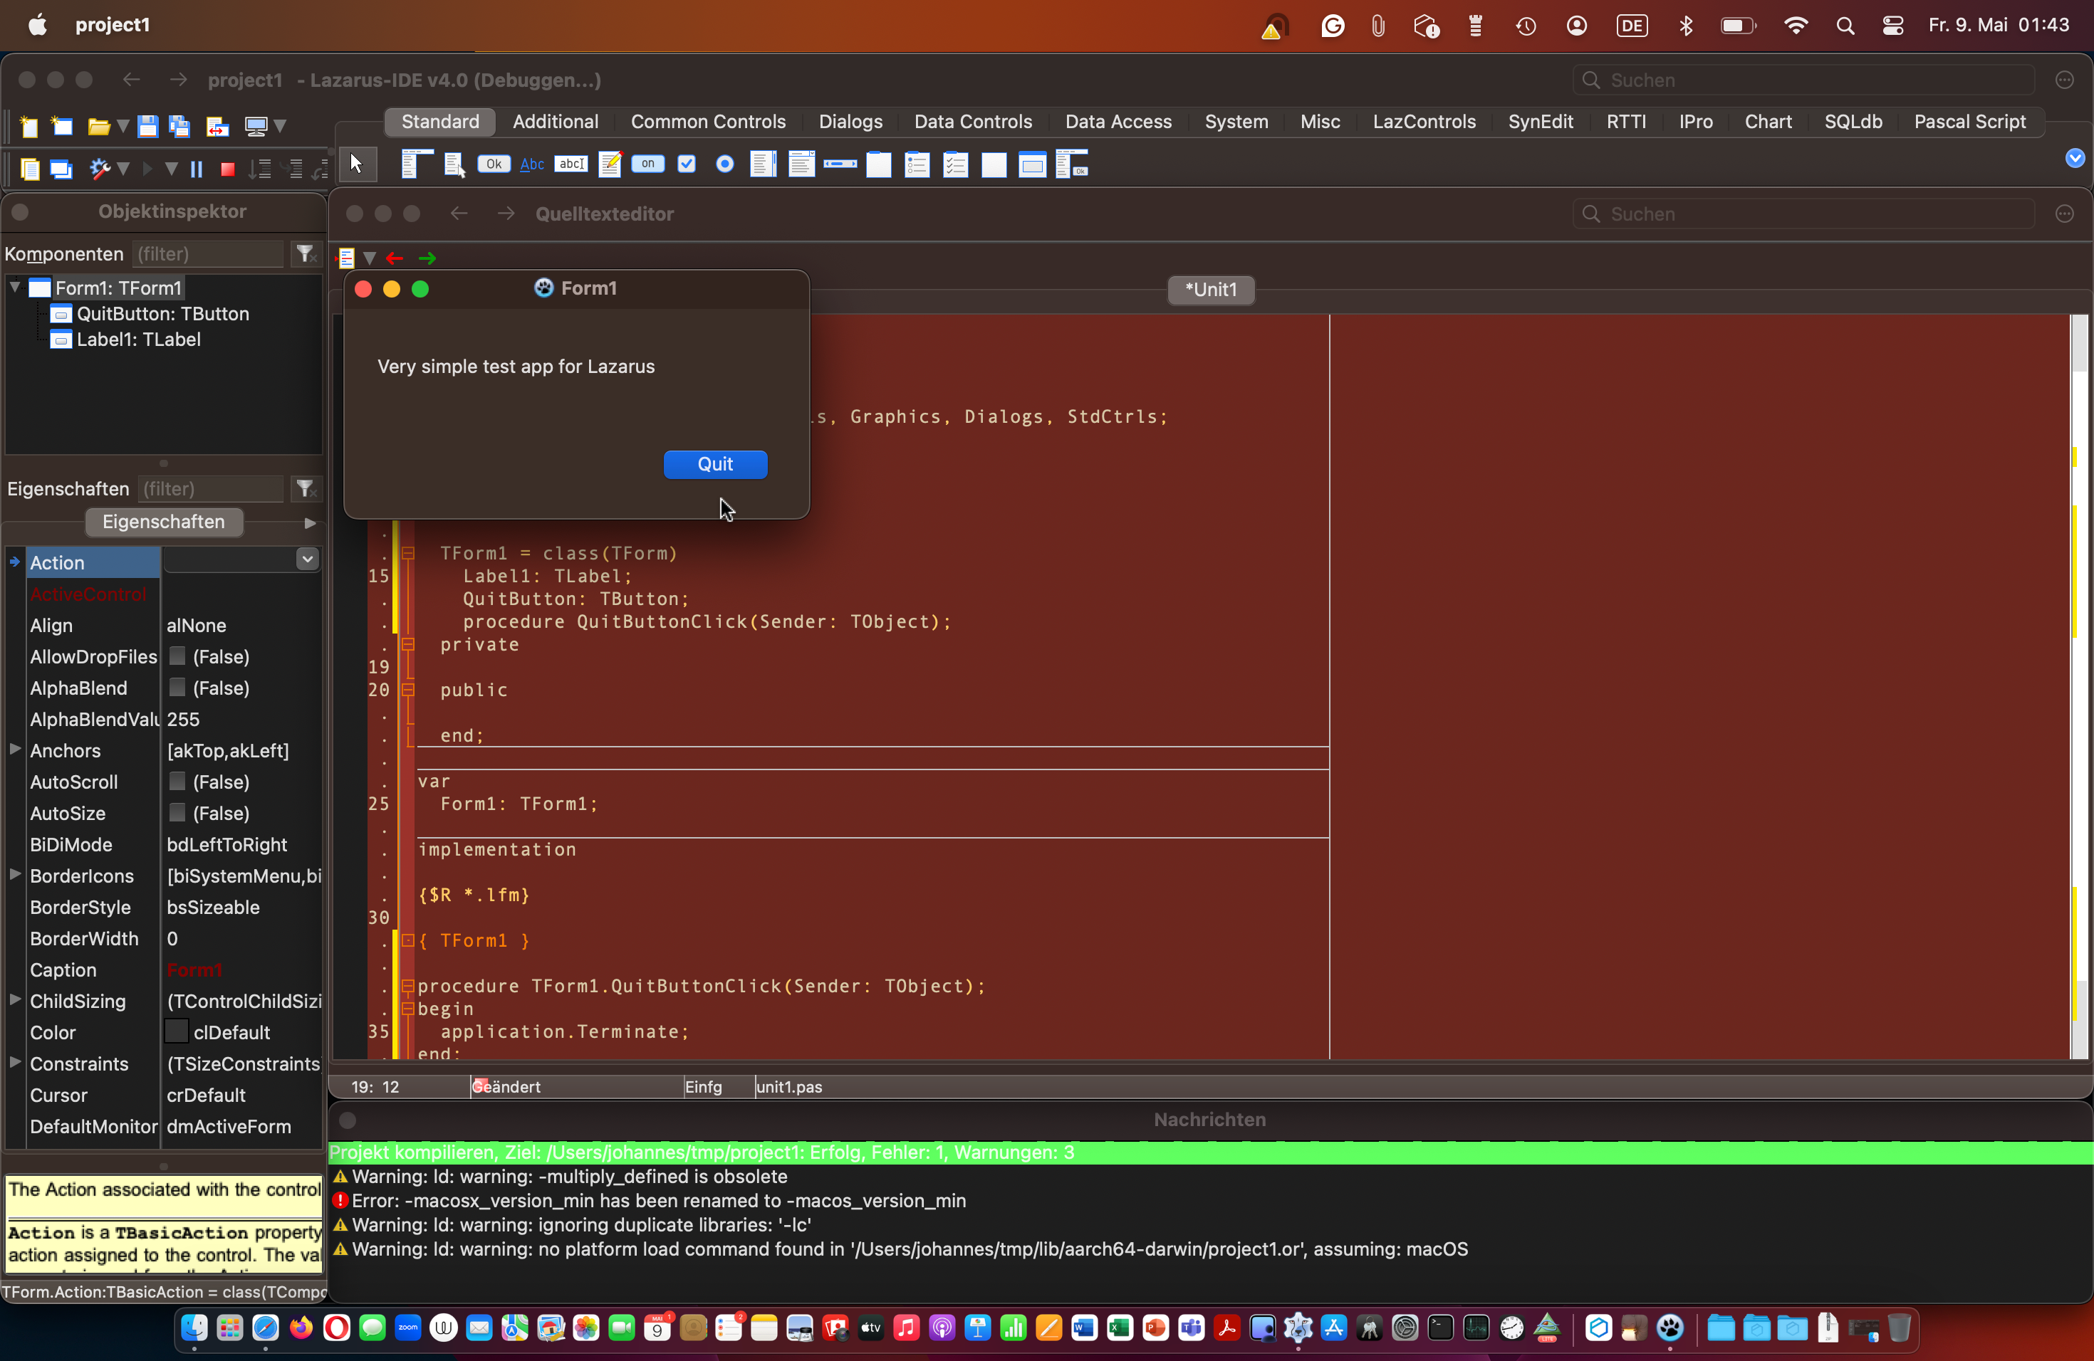This screenshot has width=2094, height=1361.
Task: Open the Action property dropdown
Action: pyautogui.click(x=307, y=559)
